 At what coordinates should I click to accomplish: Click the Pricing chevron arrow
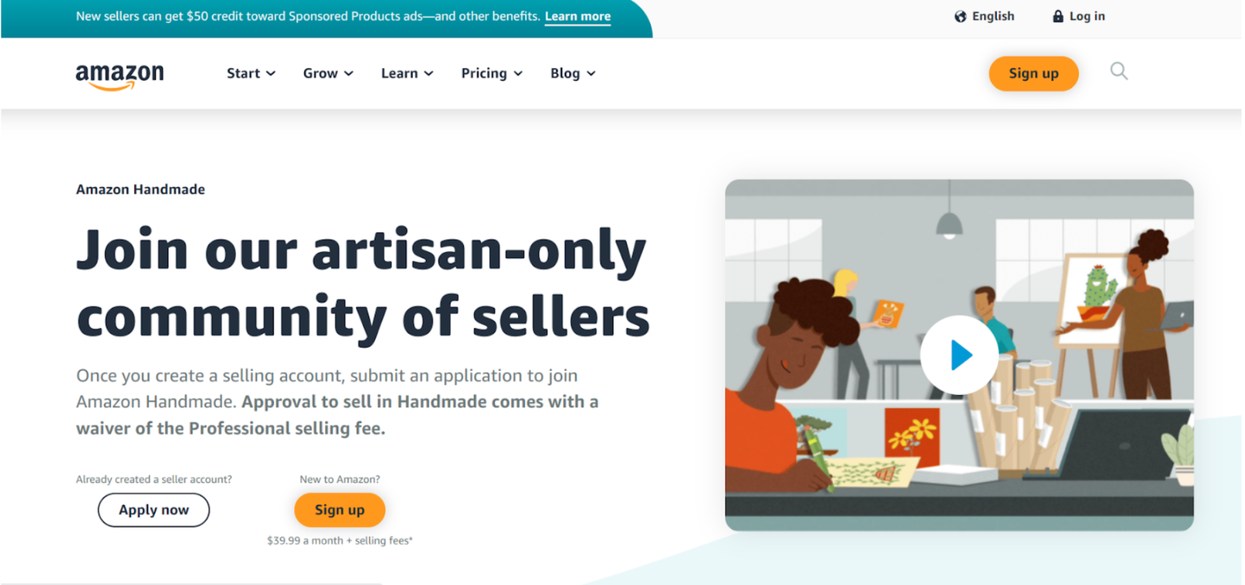point(519,74)
